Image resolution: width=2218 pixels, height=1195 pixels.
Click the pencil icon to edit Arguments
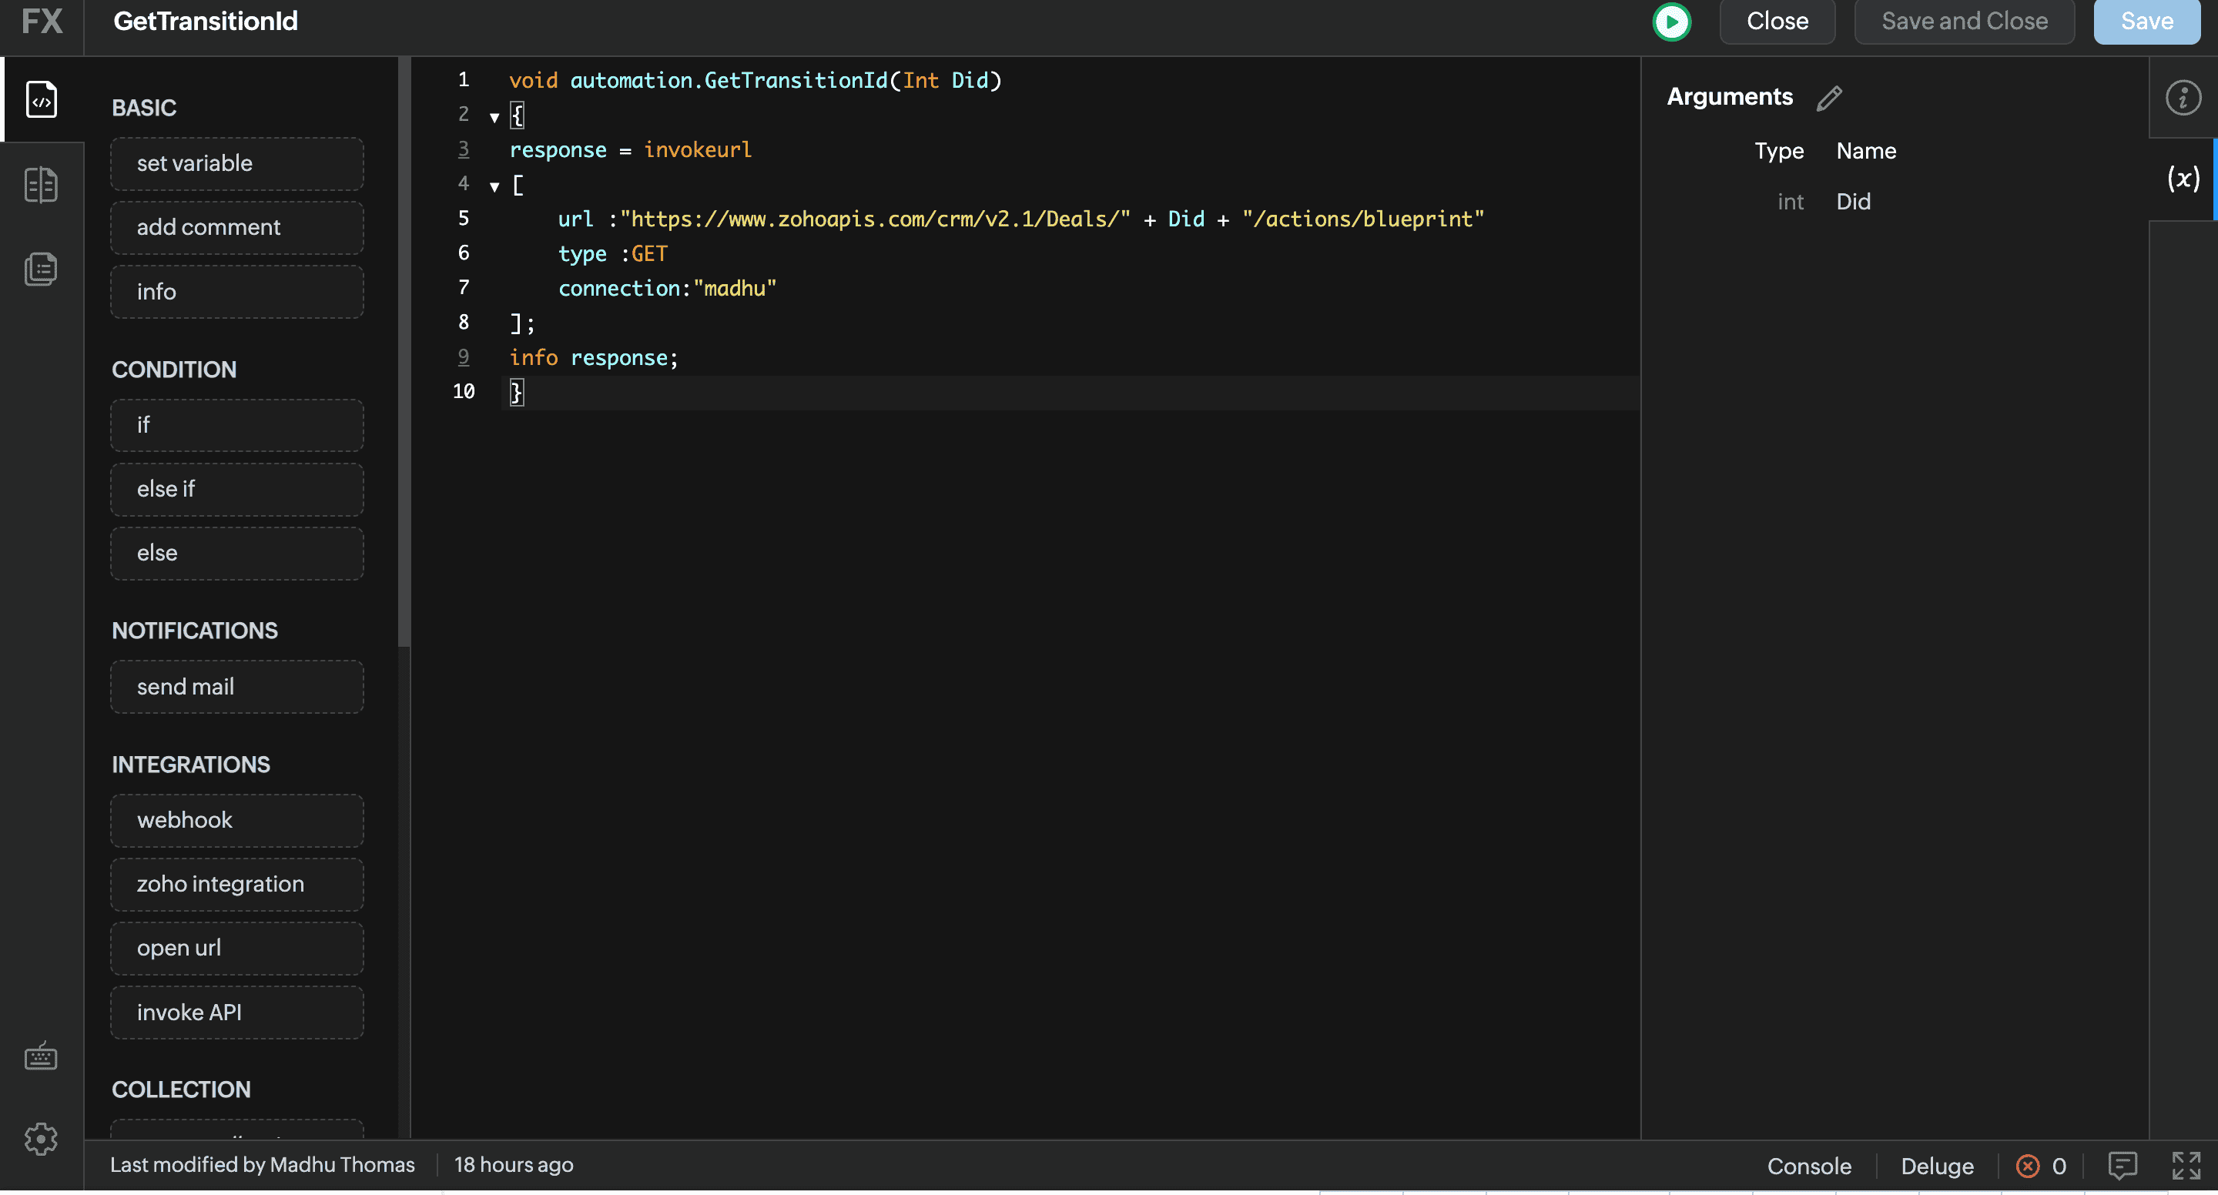coord(1829,98)
